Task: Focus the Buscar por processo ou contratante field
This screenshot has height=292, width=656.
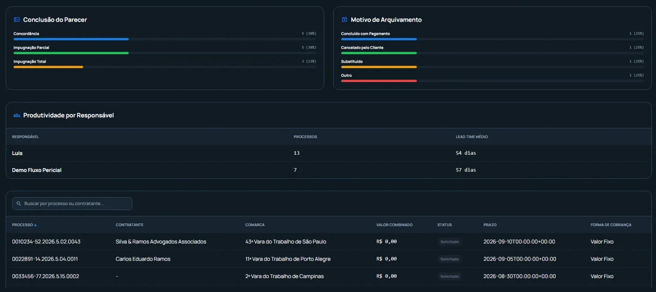Action: point(72,203)
